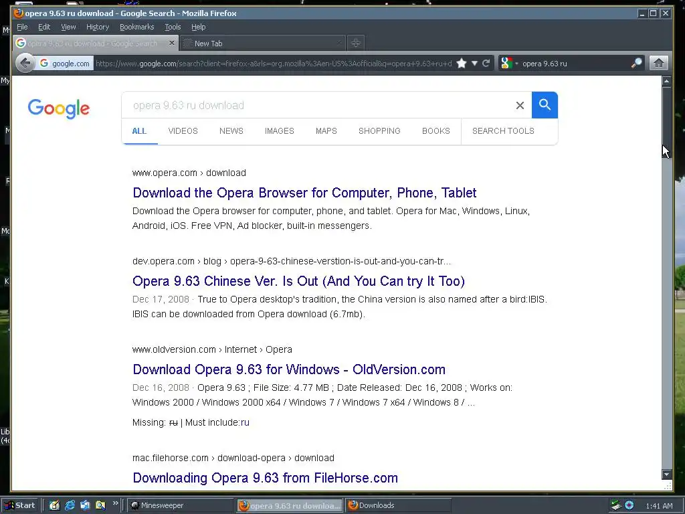Open a new tab with the plus button
This screenshot has height=514, width=685.
[x=356, y=44]
